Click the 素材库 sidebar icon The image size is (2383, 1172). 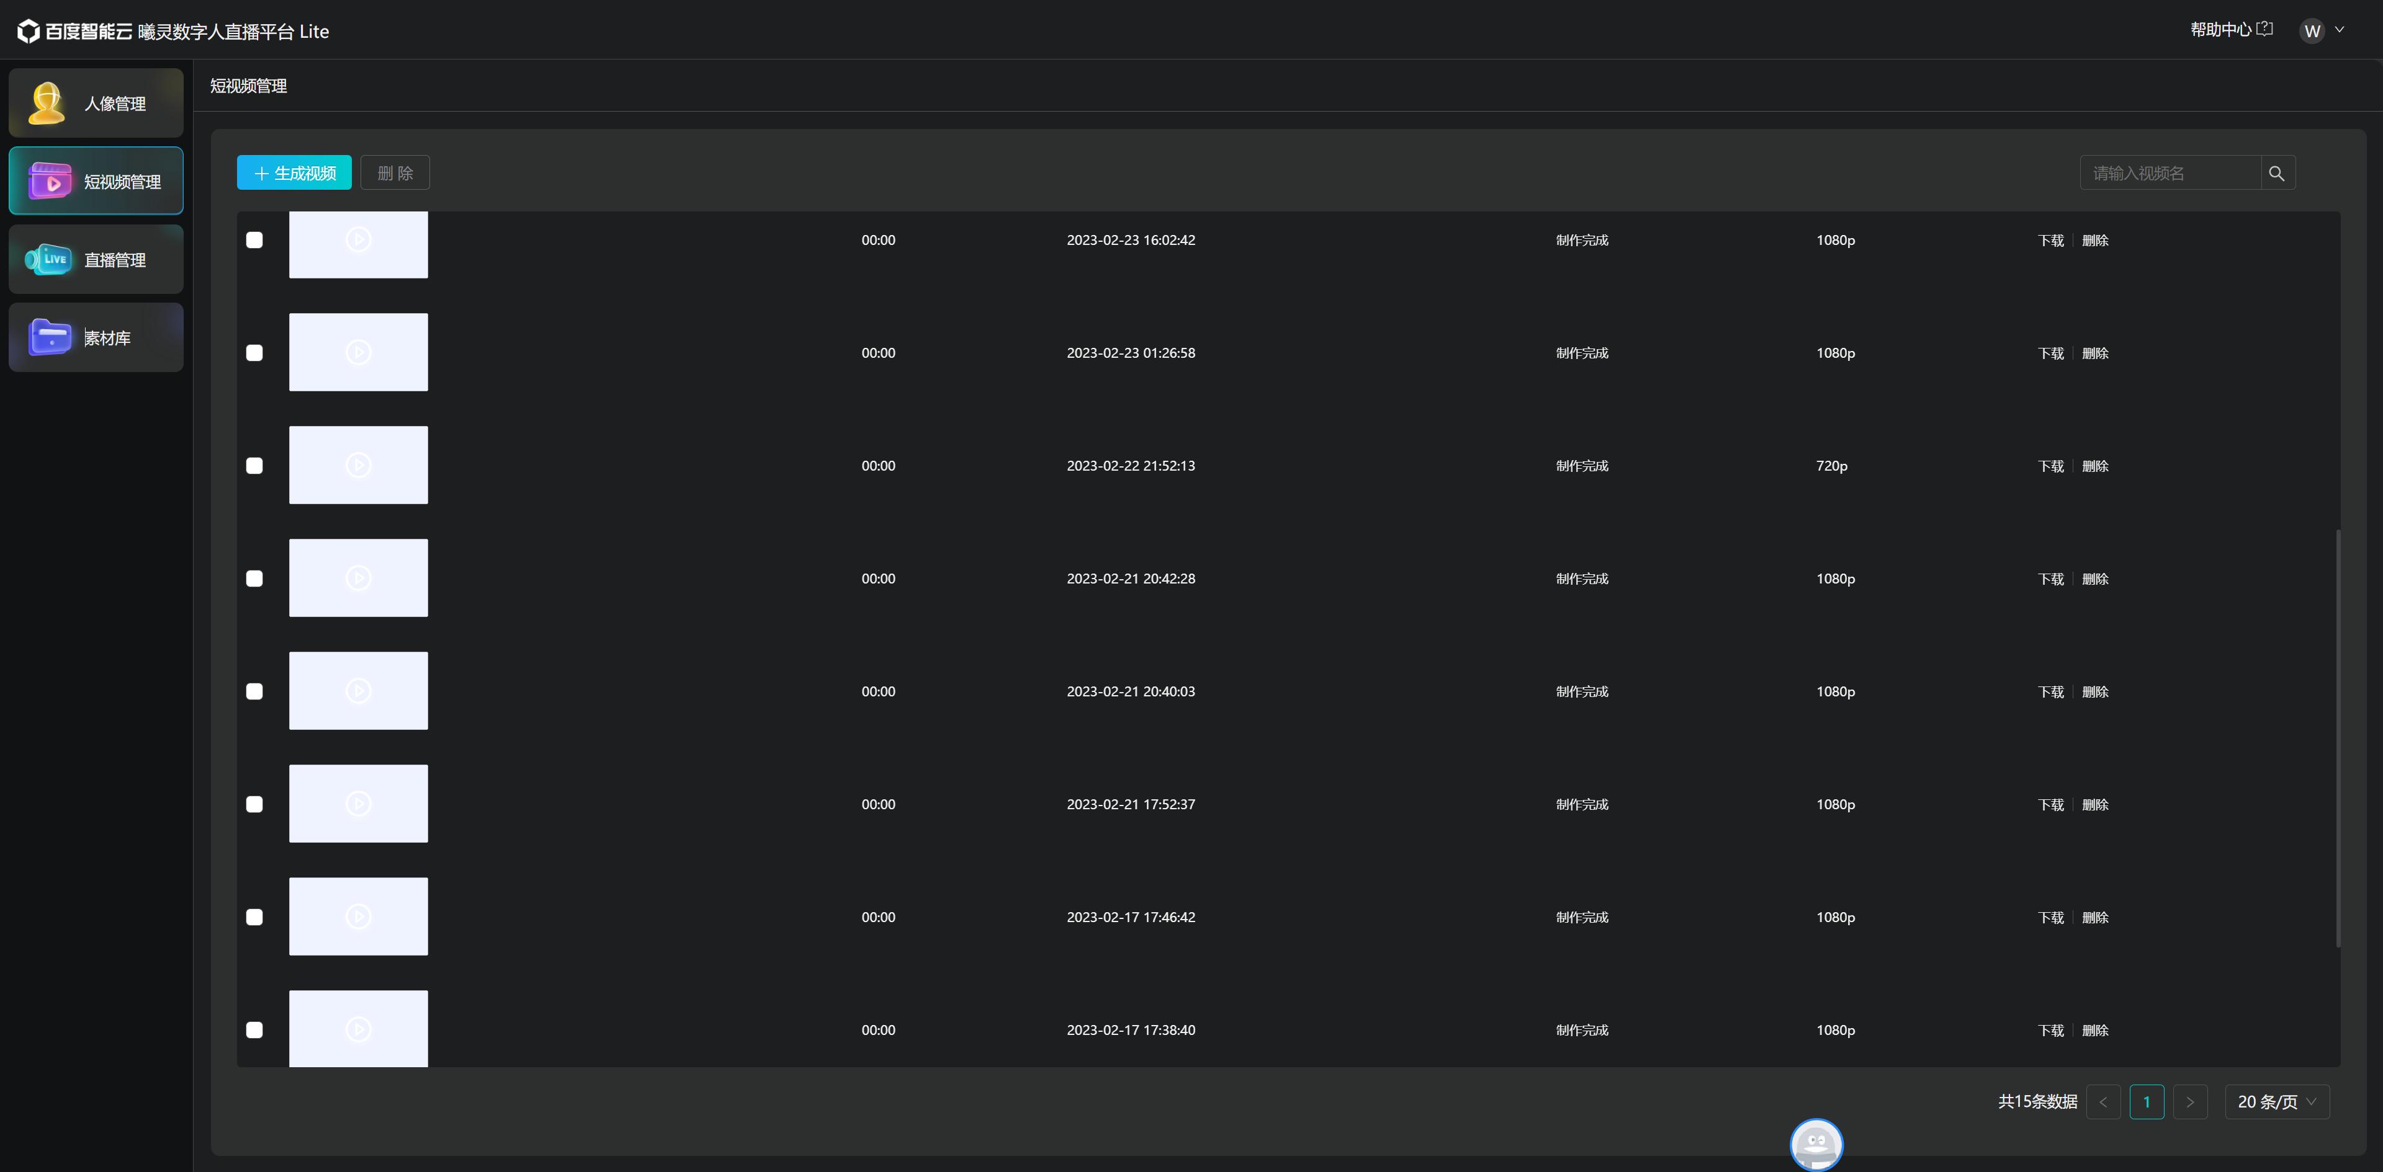click(x=96, y=335)
